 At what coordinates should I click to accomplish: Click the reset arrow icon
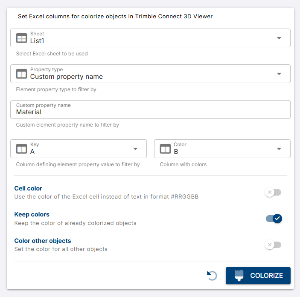click(x=212, y=276)
